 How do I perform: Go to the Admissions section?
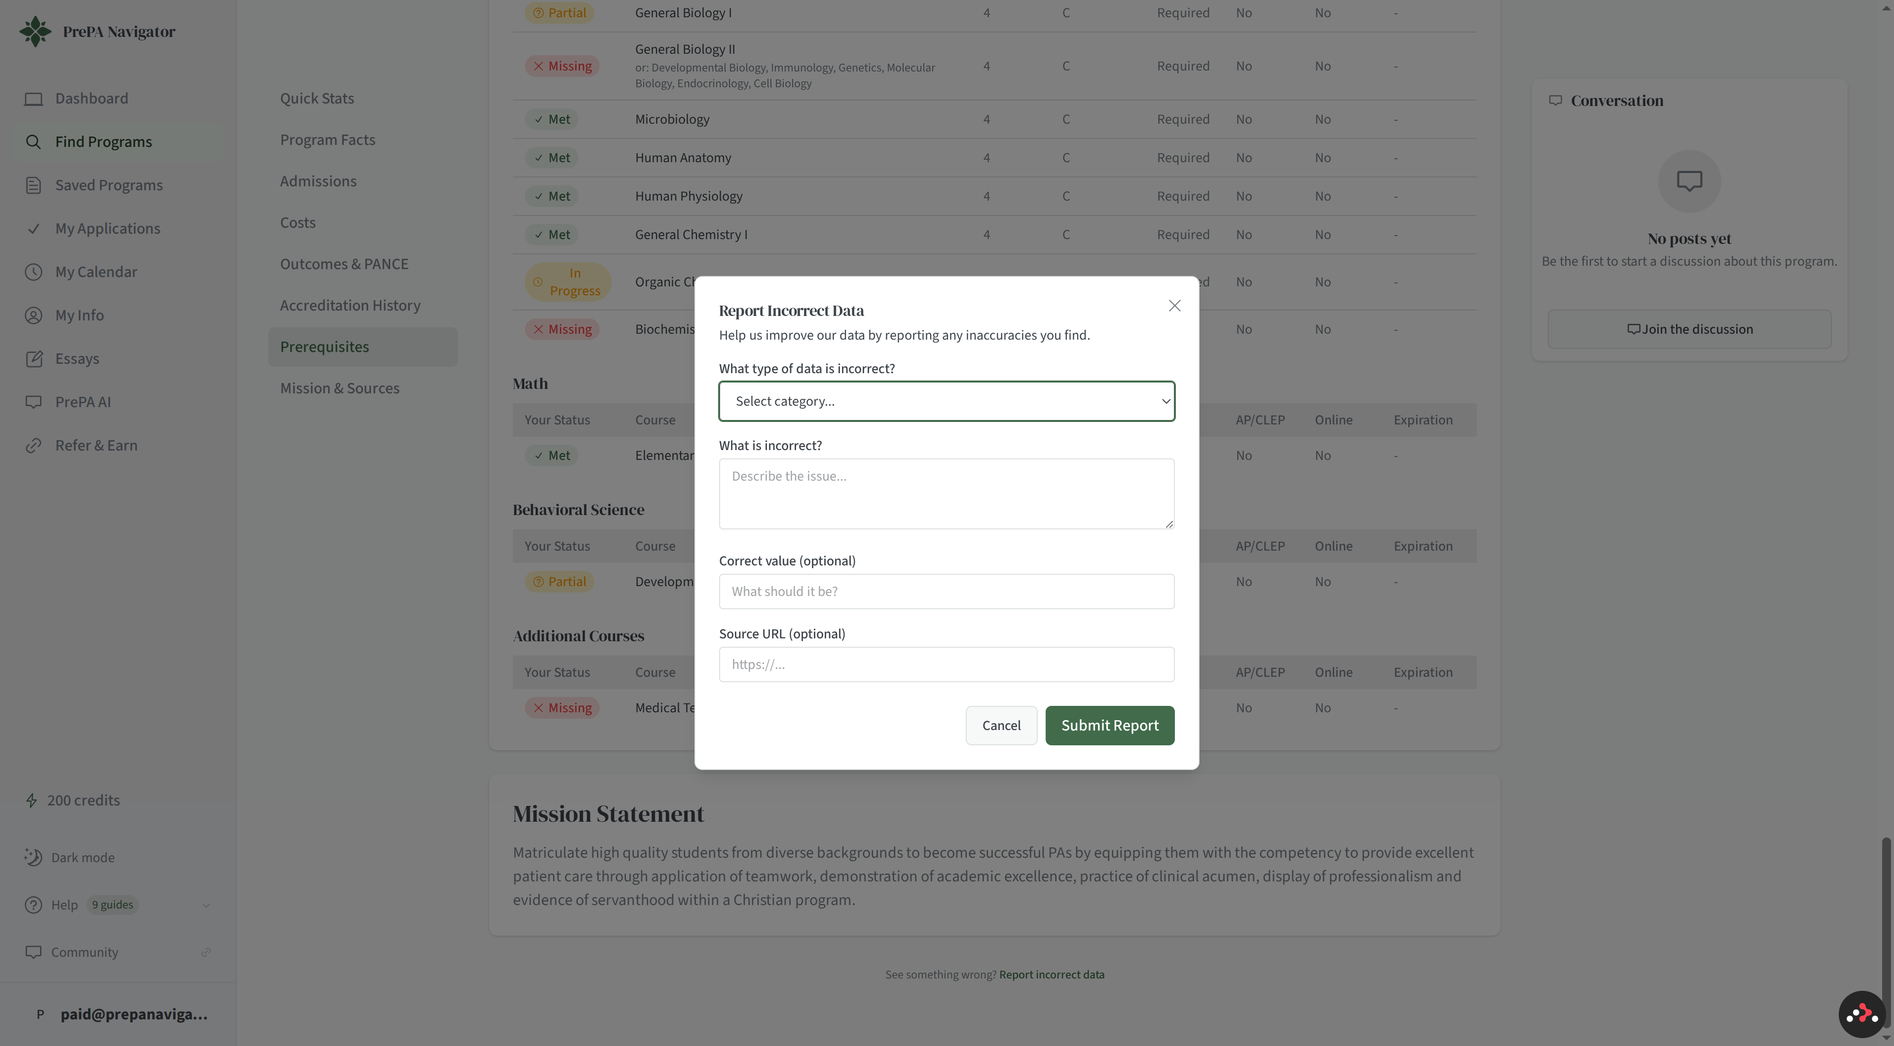(x=318, y=181)
